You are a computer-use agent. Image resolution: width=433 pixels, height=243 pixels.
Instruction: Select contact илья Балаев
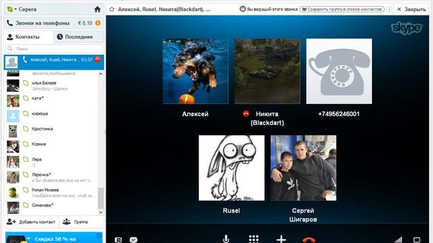click(51, 86)
